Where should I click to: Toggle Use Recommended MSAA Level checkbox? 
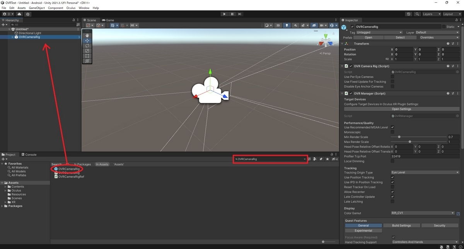(392, 127)
